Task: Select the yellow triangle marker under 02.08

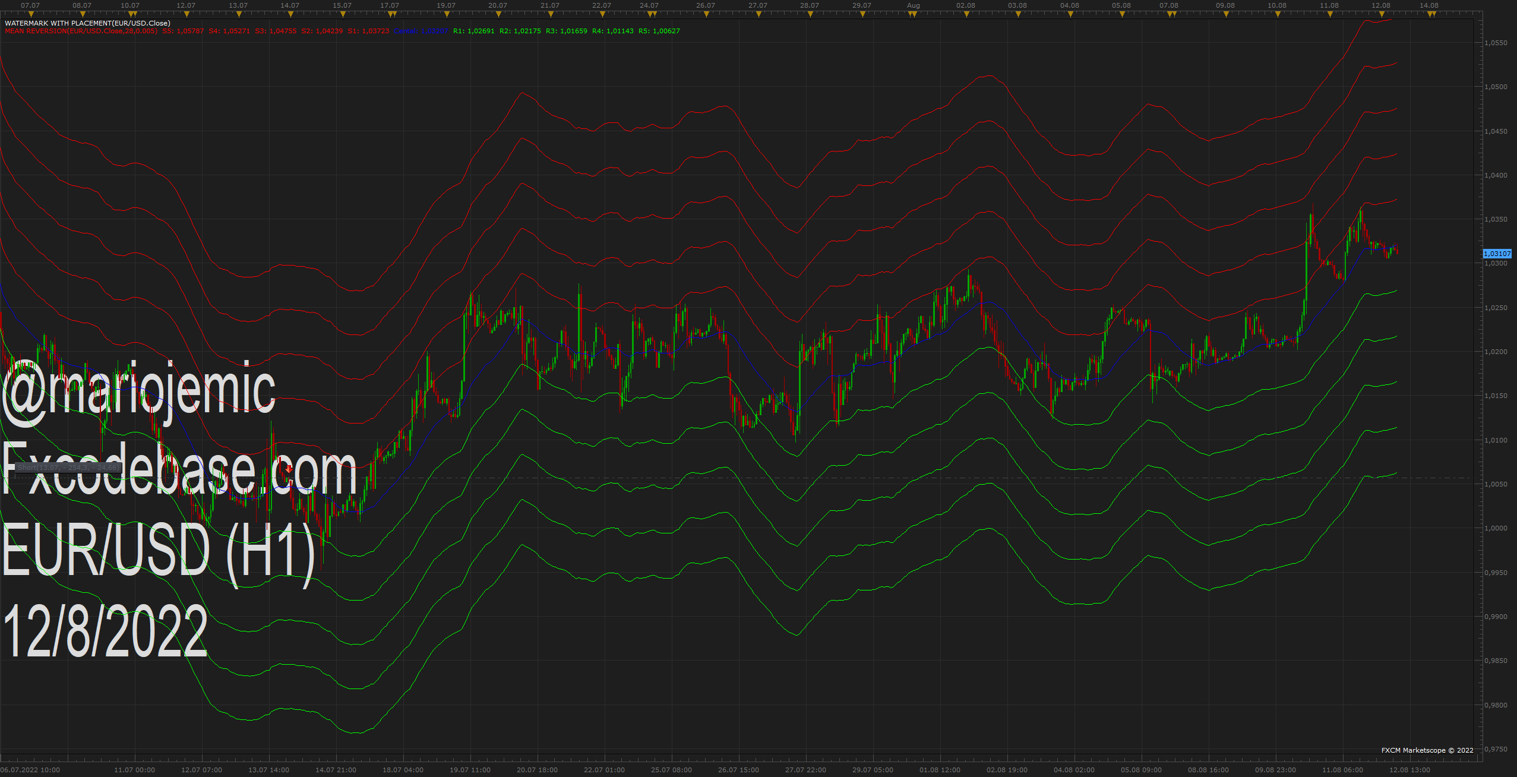Action: (x=966, y=14)
